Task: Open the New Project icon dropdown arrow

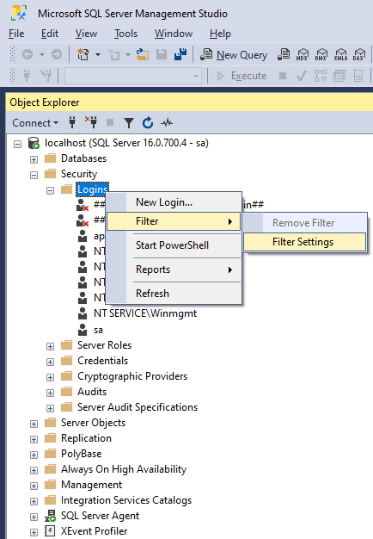Action: (x=98, y=54)
